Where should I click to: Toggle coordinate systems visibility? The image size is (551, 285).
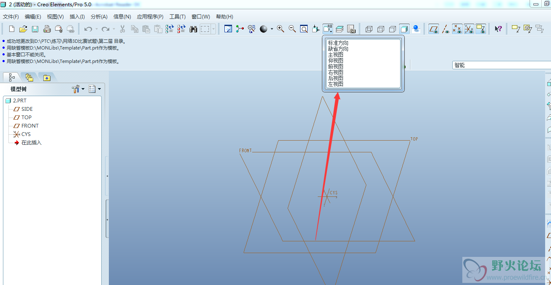469,29
